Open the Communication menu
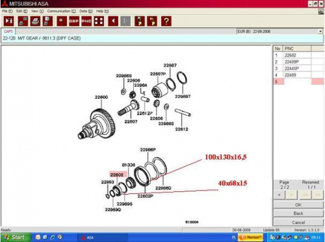This screenshot has height=242, width=325. (62, 11)
